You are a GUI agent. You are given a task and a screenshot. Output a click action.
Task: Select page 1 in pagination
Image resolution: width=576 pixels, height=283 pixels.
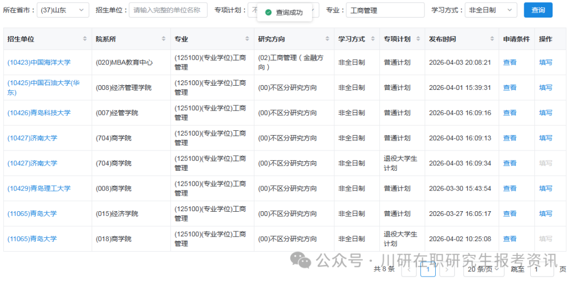(x=428, y=270)
